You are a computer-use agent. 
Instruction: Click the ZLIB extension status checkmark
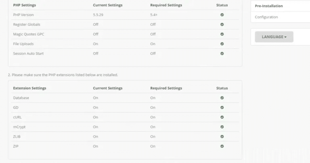[222, 136]
